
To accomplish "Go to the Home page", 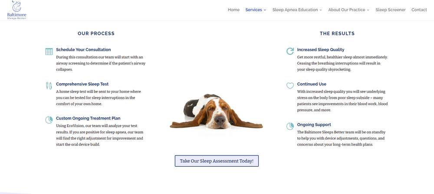I will (x=233, y=10).
